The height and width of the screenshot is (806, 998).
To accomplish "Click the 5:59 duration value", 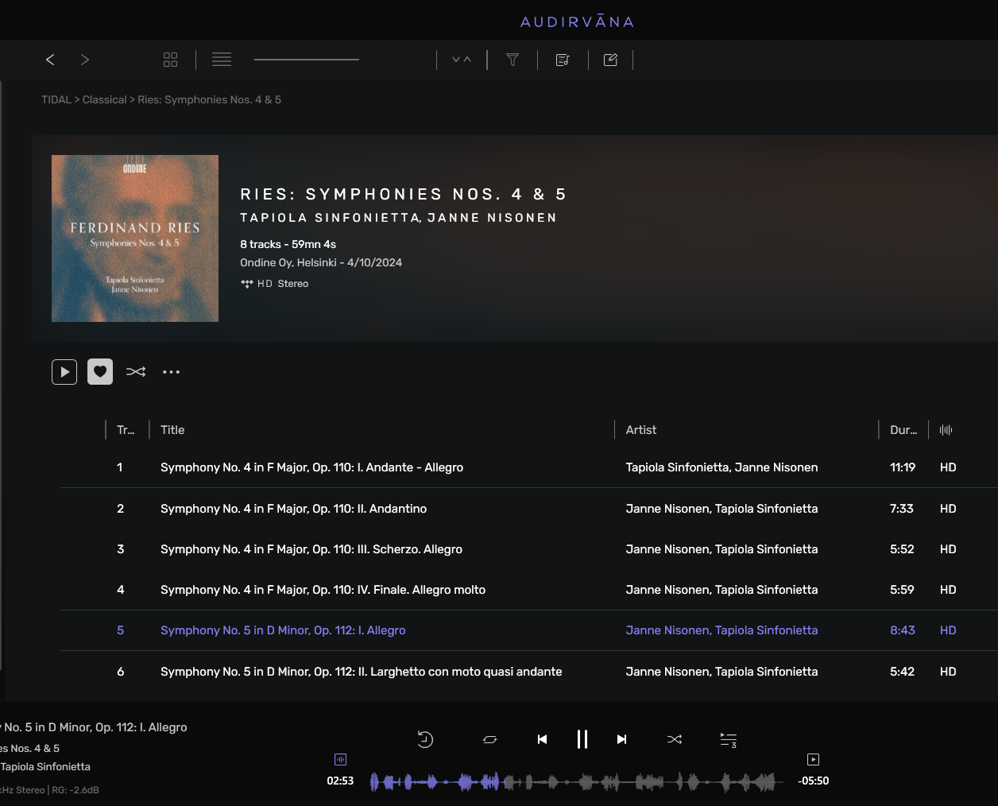I will pyautogui.click(x=902, y=590).
